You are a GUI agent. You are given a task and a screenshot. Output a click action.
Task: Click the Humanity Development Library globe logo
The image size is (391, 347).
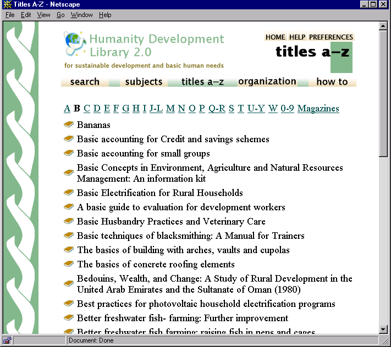coord(74,42)
